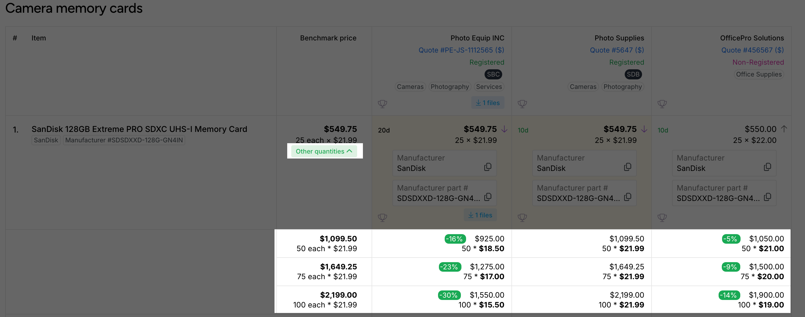
Task: Click trophy icon under OfficePro Solutions header
Action: [662, 104]
